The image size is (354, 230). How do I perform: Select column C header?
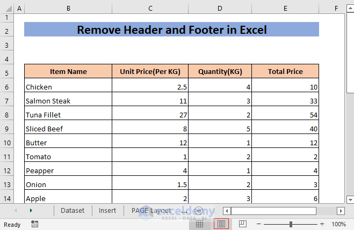(150, 9)
